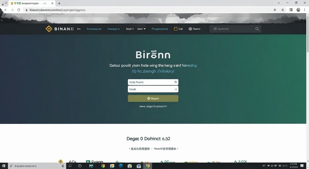309x169 pixels.
Task: Open the notification center icon in the taskbar
Action: [302, 166]
